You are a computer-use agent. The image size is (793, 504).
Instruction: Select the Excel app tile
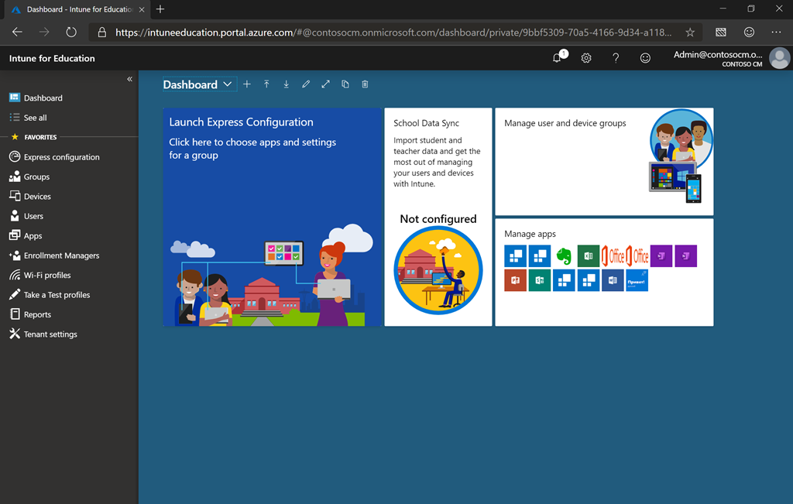[588, 256]
